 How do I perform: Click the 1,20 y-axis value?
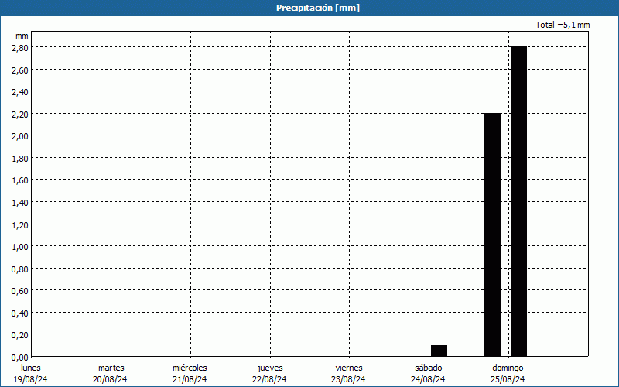pyautogui.click(x=20, y=224)
